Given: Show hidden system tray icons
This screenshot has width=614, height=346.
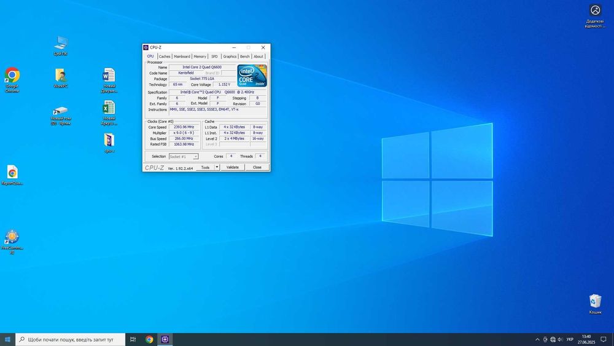Looking at the screenshot, I should pos(537,339).
